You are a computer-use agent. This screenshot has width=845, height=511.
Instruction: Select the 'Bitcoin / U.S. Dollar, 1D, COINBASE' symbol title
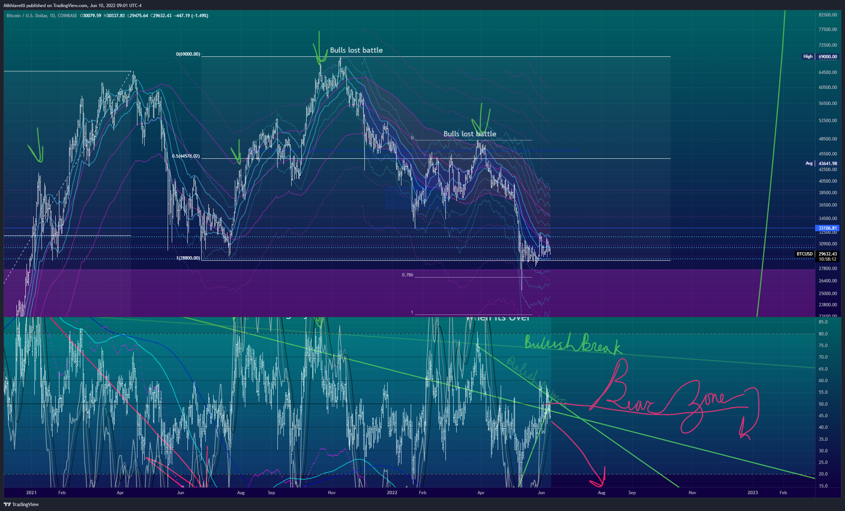tap(42, 16)
